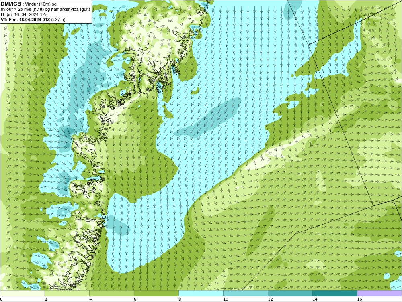Click the legend scale label 12
The width and height of the screenshot is (402, 302).
[270, 299]
